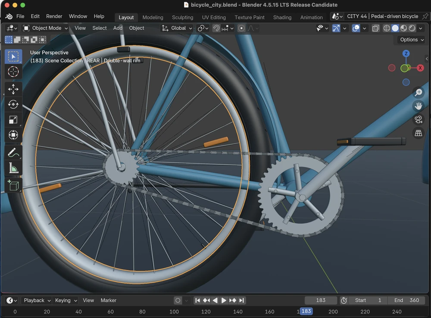Image resolution: width=431 pixels, height=318 pixels.
Task: Click the Z axis on navigation gizmo
Action: point(406,53)
